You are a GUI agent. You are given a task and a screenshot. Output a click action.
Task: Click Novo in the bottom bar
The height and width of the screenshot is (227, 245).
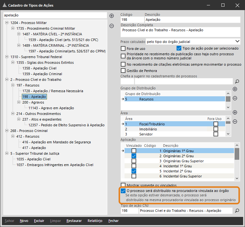24,221
